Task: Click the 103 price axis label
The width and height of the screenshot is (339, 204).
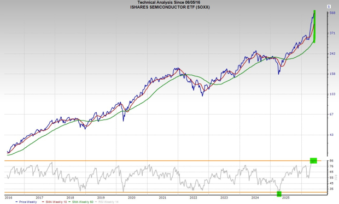Action: click(332, 94)
